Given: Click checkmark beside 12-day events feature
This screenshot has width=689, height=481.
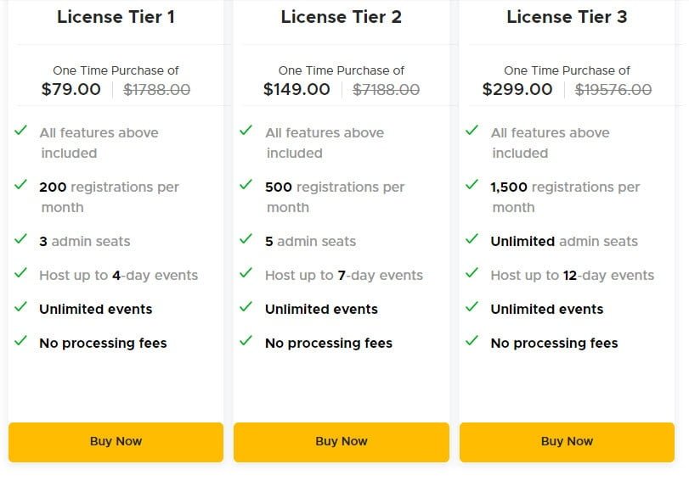Looking at the screenshot, I should coord(472,273).
